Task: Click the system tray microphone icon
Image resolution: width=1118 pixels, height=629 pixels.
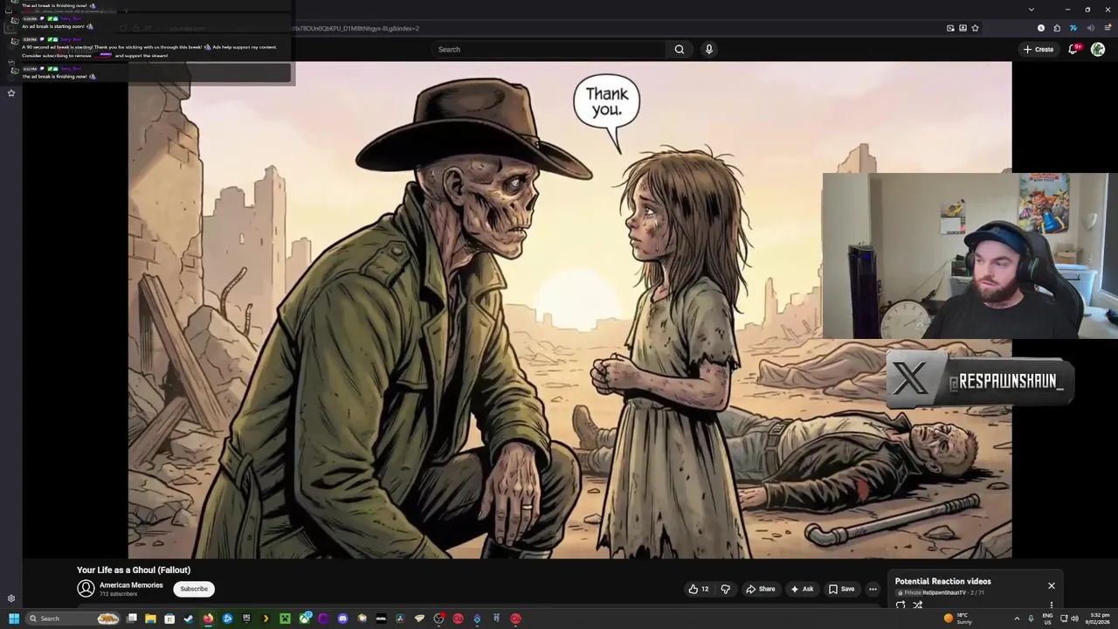Action: [x=1031, y=619]
